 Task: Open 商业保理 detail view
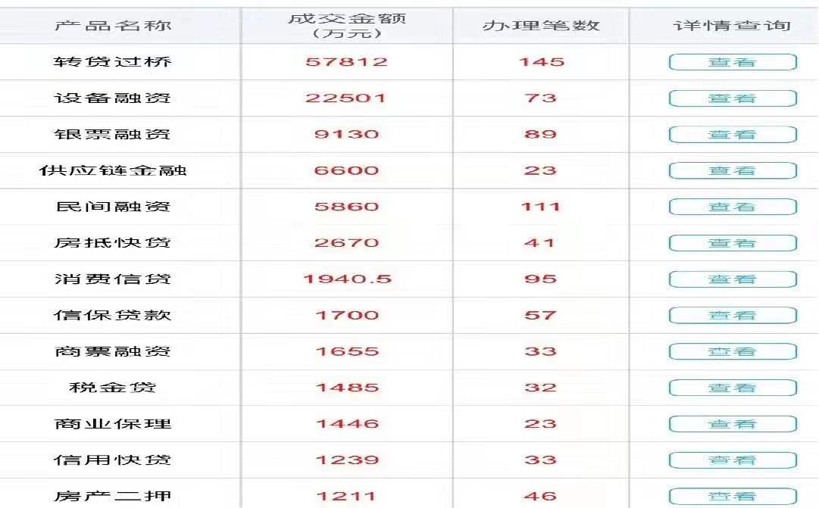733,424
